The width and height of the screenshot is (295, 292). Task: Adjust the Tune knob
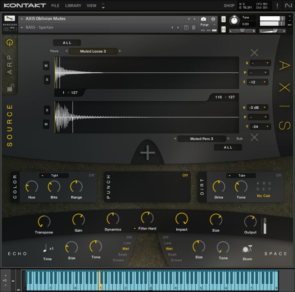pyautogui.click(x=234, y=21)
